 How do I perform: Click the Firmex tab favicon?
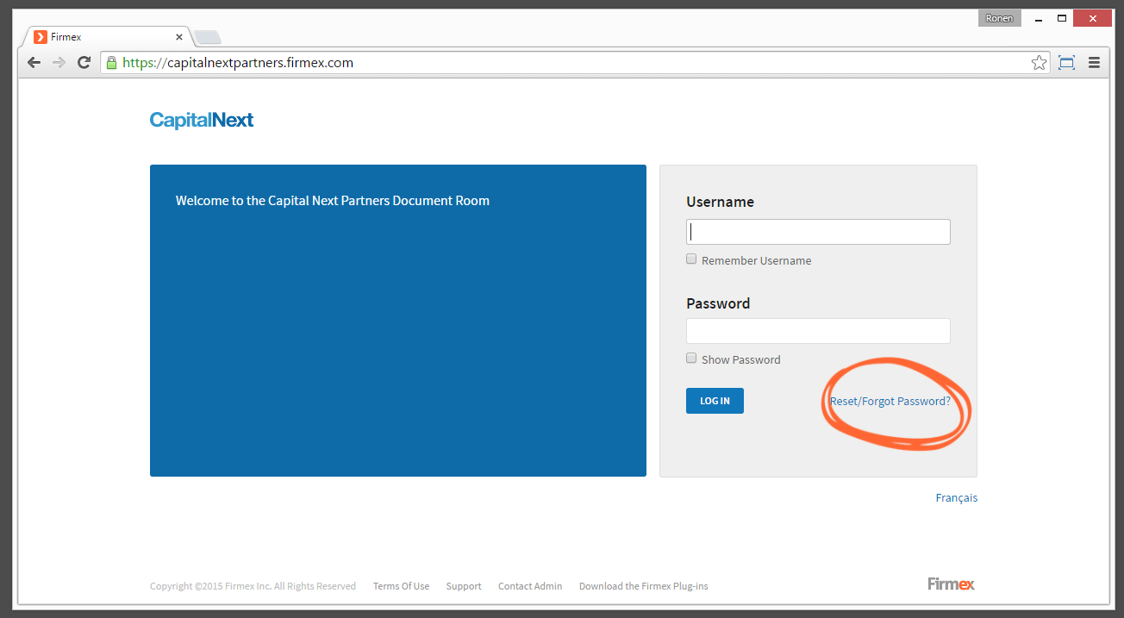click(40, 37)
